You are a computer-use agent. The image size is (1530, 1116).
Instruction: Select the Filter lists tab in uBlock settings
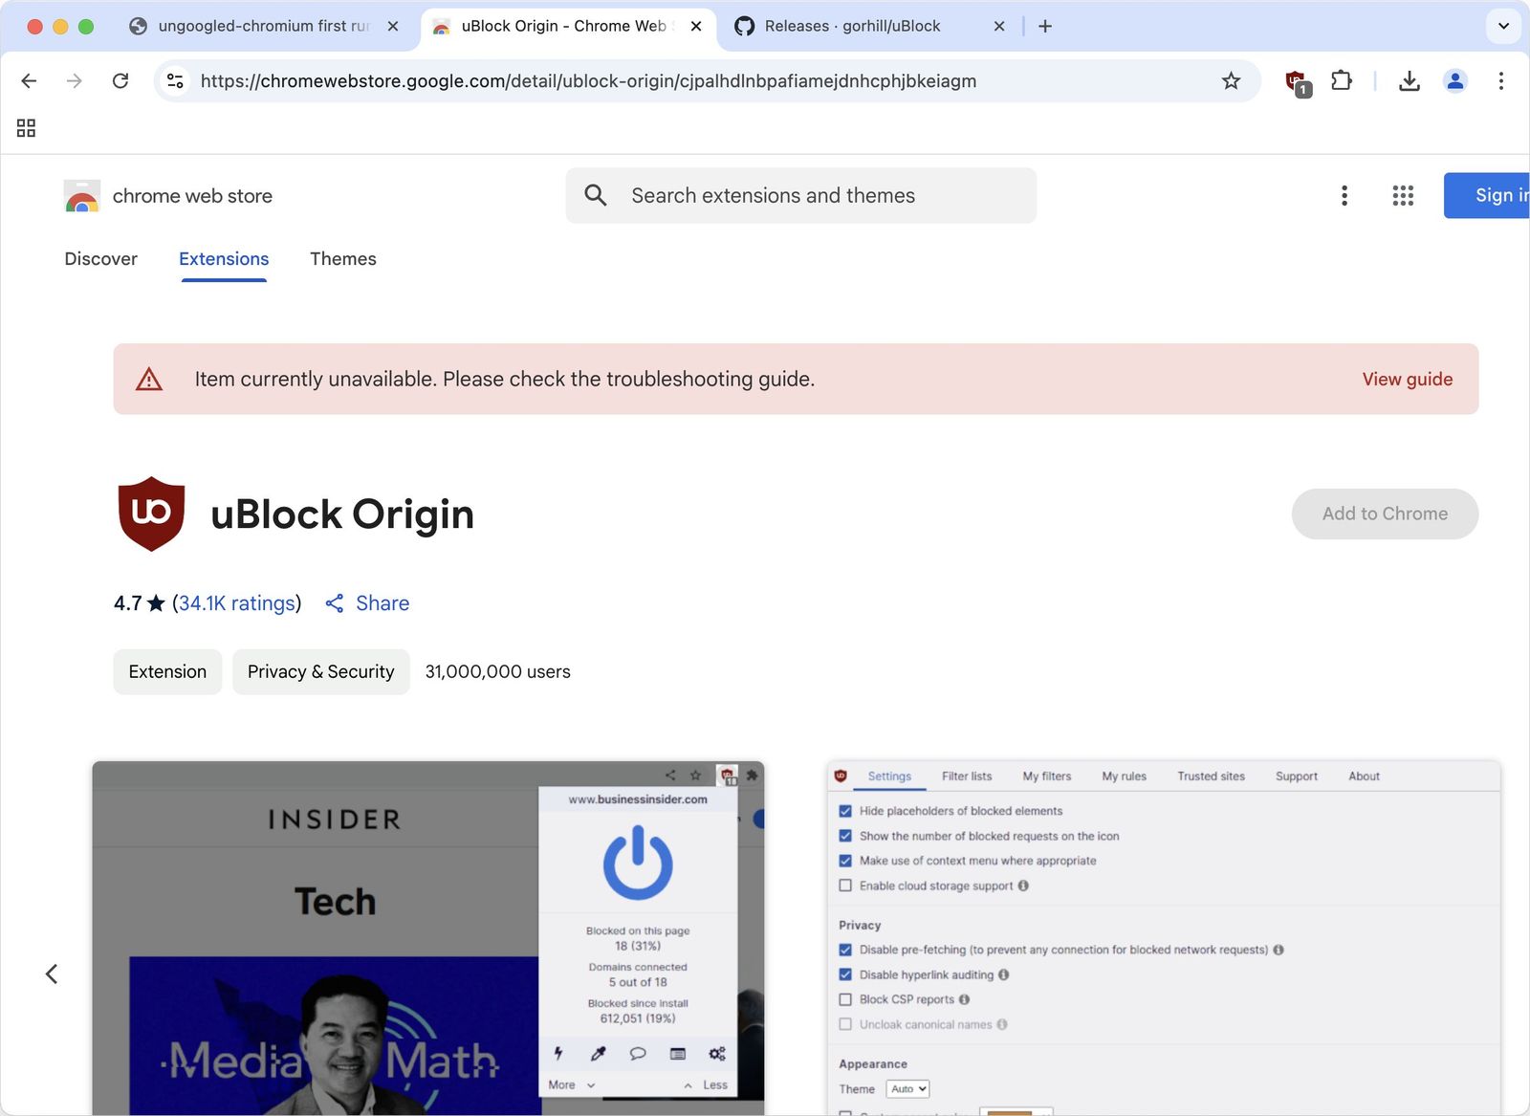(967, 776)
